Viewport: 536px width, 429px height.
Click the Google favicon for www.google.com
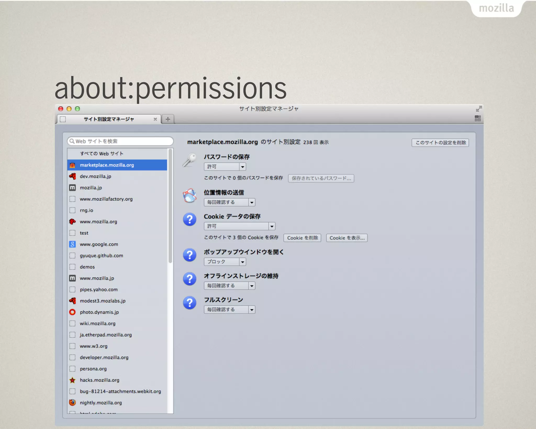pyautogui.click(x=72, y=244)
